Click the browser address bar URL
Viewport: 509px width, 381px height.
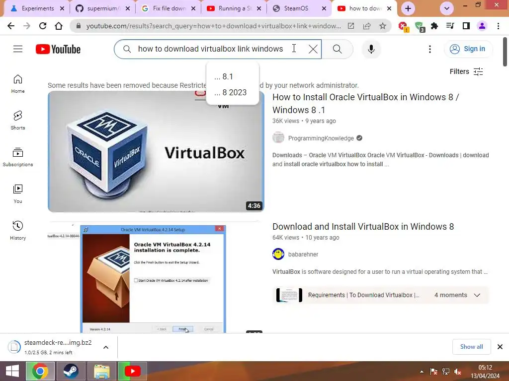coord(214,26)
